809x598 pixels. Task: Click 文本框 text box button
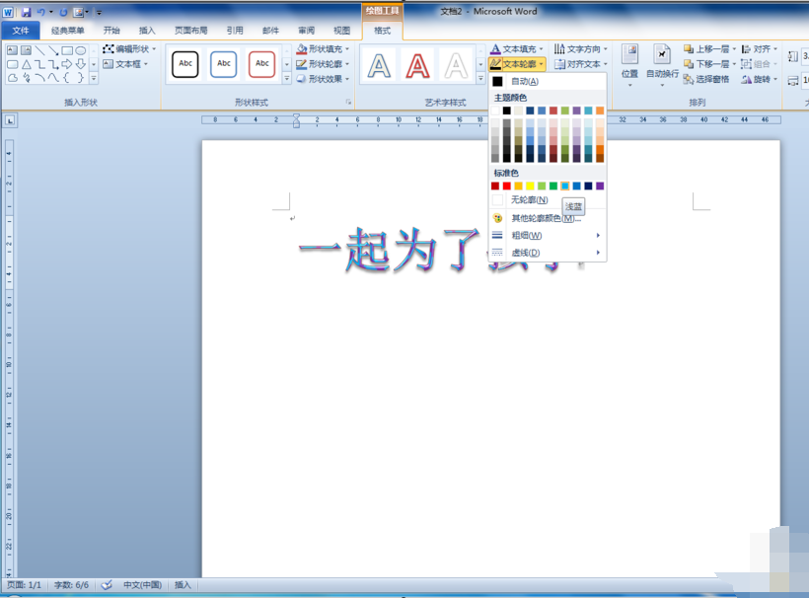125,64
